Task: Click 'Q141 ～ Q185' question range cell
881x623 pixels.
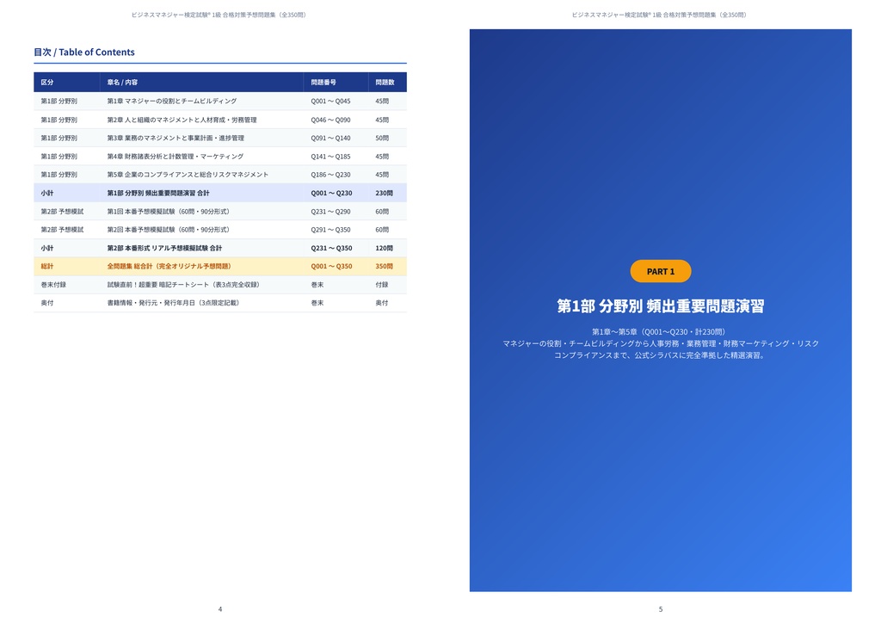Action: click(331, 156)
